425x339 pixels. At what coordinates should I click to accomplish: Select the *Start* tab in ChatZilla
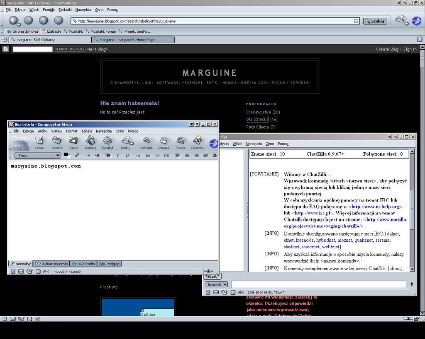pyautogui.click(x=212, y=276)
